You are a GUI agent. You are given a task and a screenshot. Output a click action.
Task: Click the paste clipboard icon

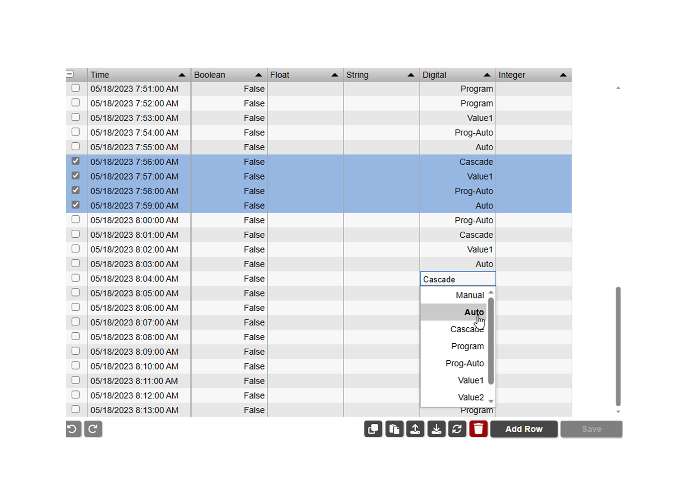click(x=394, y=429)
